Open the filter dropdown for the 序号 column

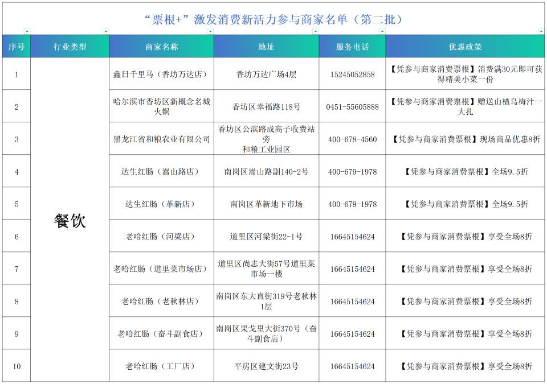[27, 31]
